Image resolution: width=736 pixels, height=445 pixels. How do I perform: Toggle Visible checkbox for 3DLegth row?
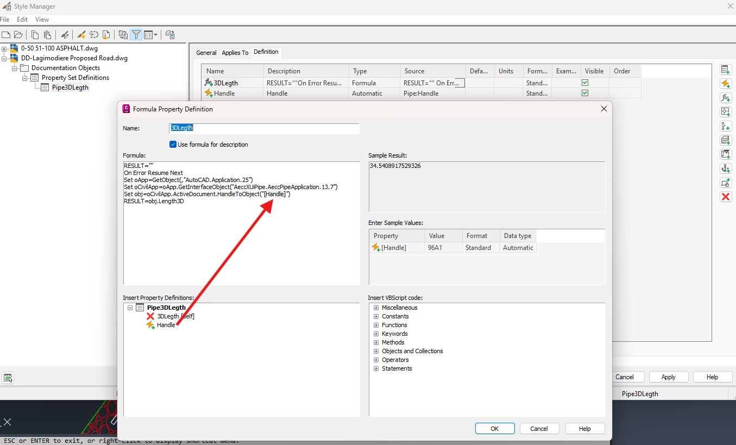585,83
